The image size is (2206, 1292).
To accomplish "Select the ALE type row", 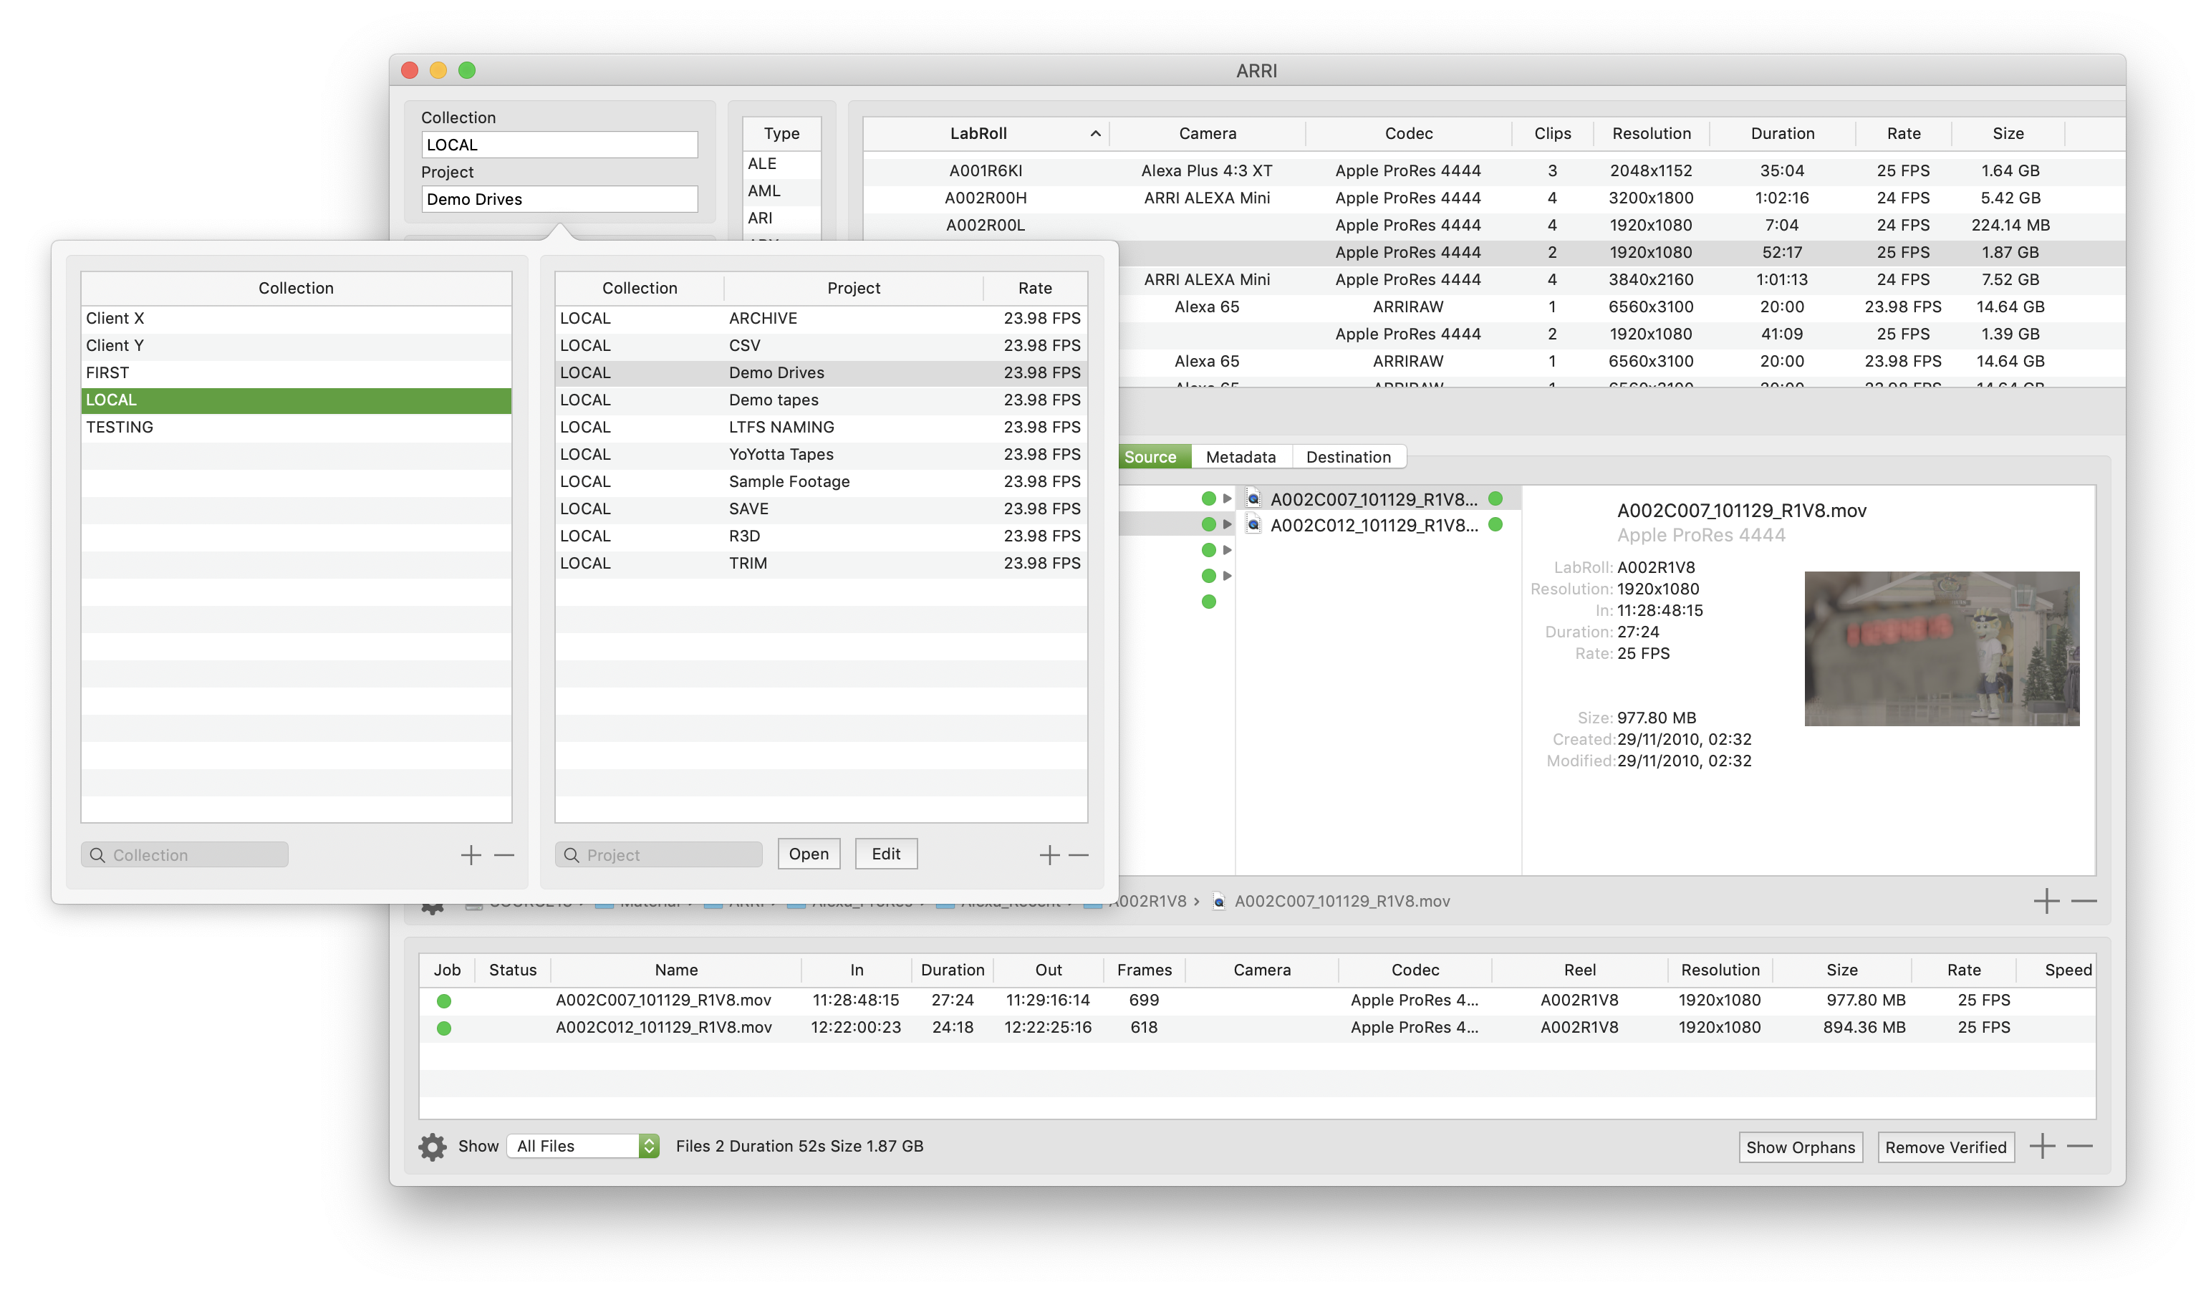I will 781,164.
